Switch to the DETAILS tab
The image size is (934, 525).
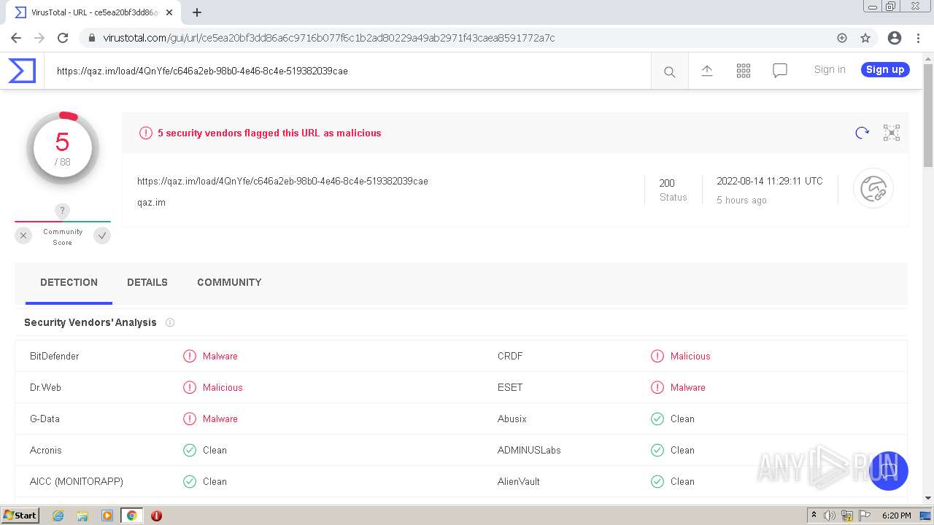[x=147, y=283]
